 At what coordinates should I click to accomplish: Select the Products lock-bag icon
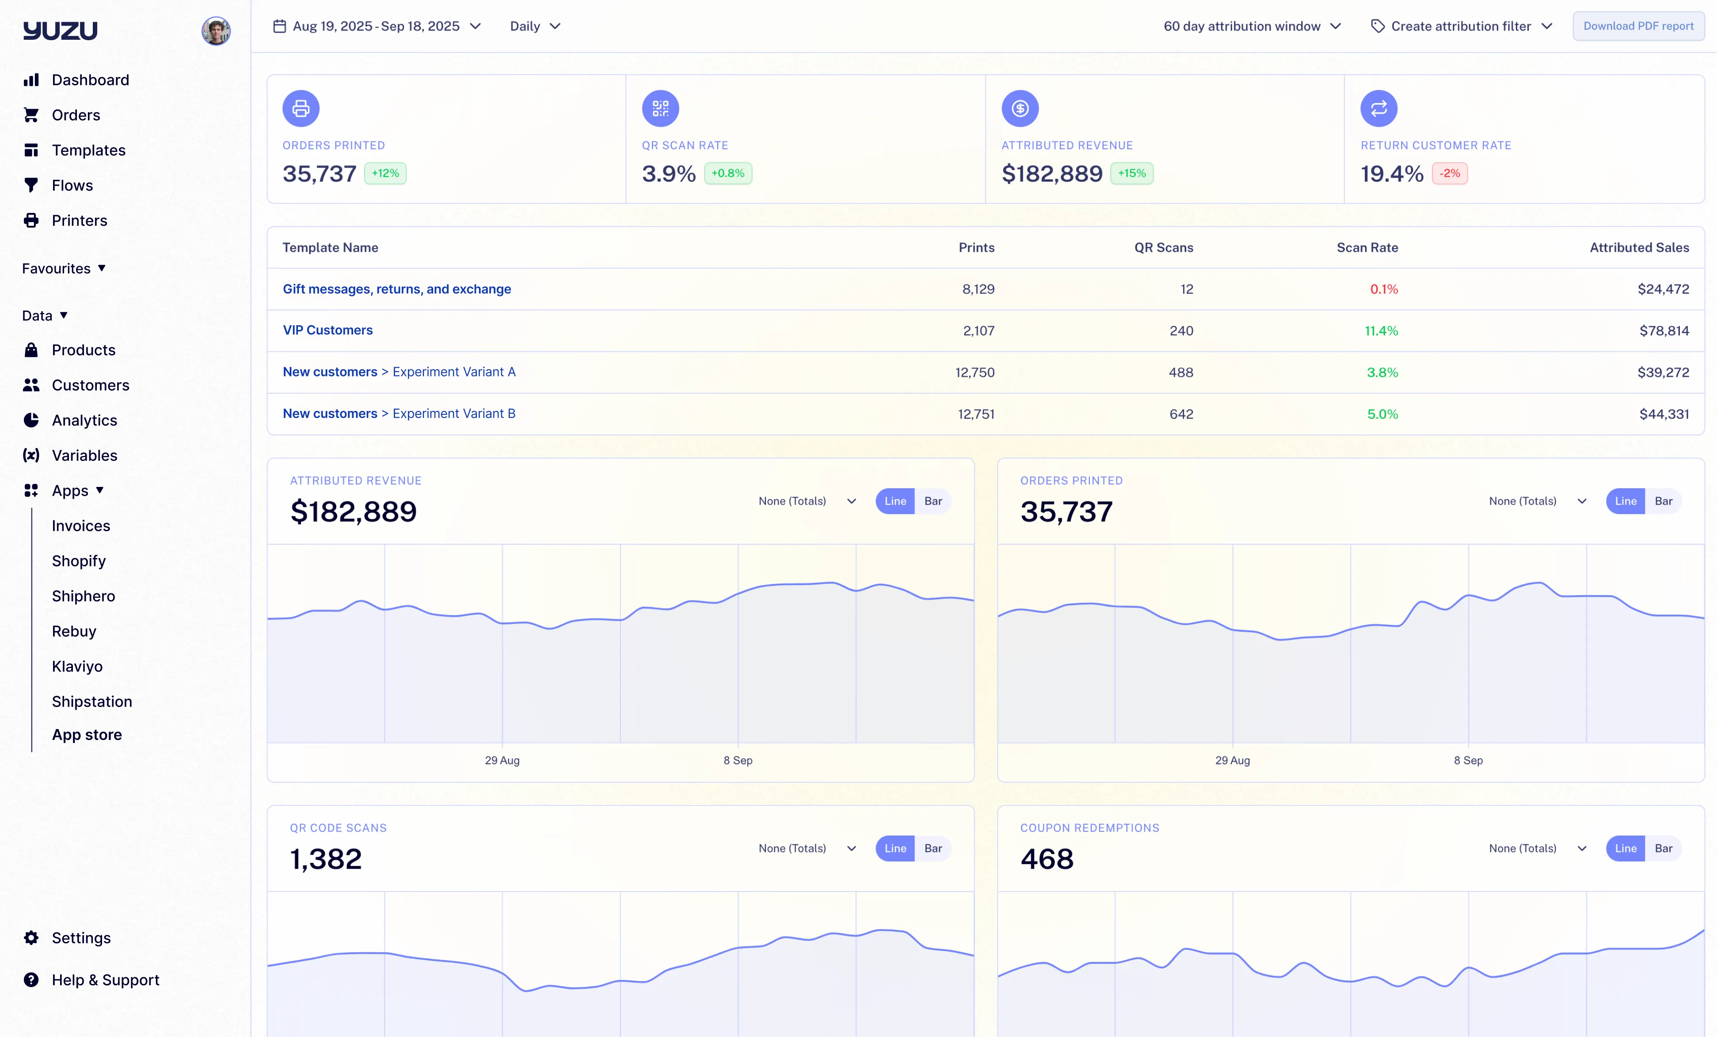click(32, 349)
